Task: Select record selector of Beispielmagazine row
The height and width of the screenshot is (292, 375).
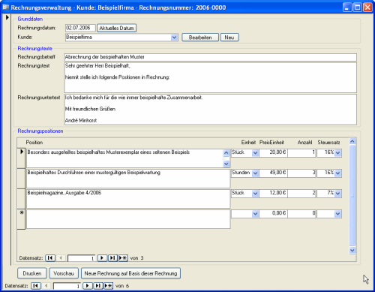Action: point(21,199)
